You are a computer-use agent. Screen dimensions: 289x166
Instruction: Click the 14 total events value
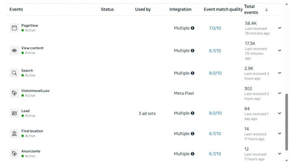[246, 129]
